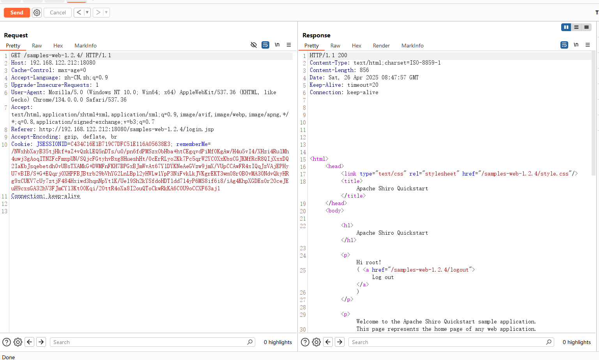Screen dimensions: 599x360
Task: Click the Response vertical scrollbar
Action: click(x=594, y=113)
